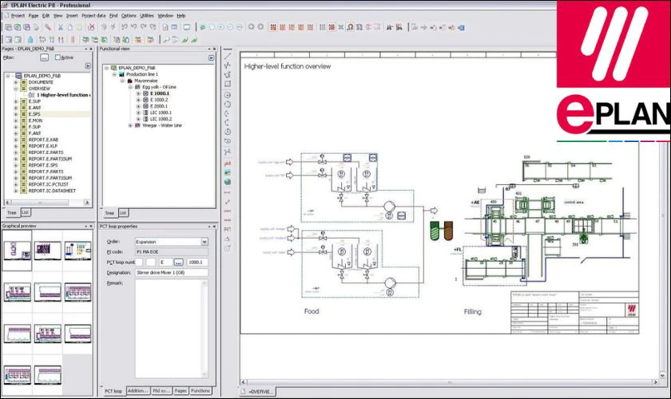Click the Remark area down scroll arrow

point(204,374)
